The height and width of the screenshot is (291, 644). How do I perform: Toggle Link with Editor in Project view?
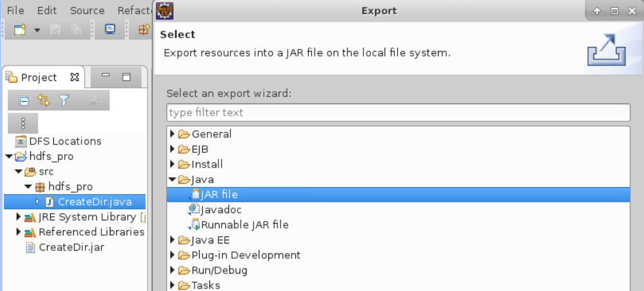(x=43, y=100)
